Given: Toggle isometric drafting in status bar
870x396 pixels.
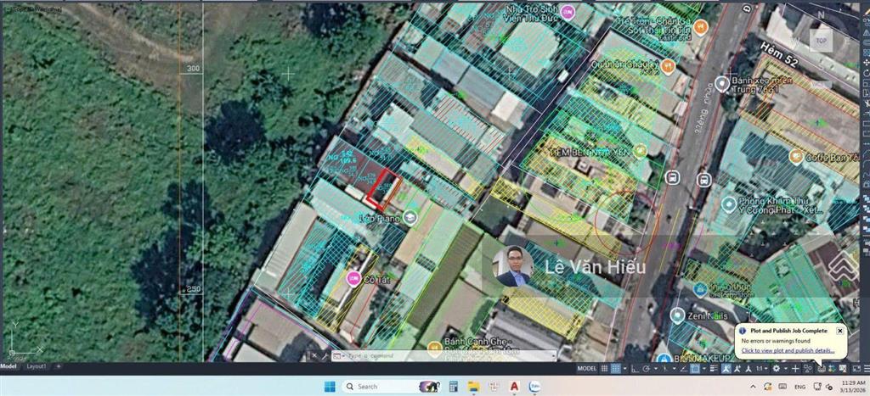Looking at the screenshot, I should click(x=664, y=368).
